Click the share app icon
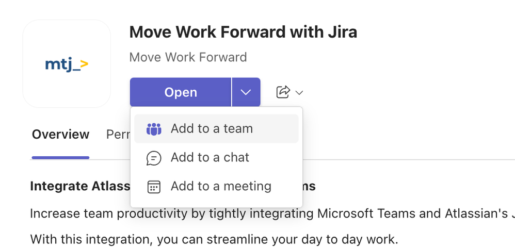The image size is (515, 248). pos(283,92)
